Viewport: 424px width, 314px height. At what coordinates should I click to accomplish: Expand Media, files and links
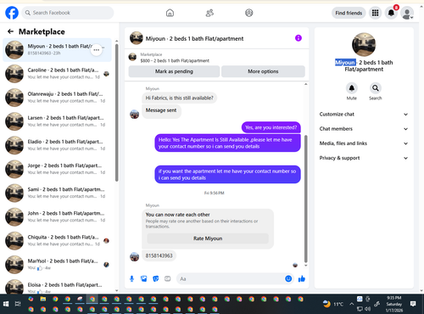click(364, 143)
